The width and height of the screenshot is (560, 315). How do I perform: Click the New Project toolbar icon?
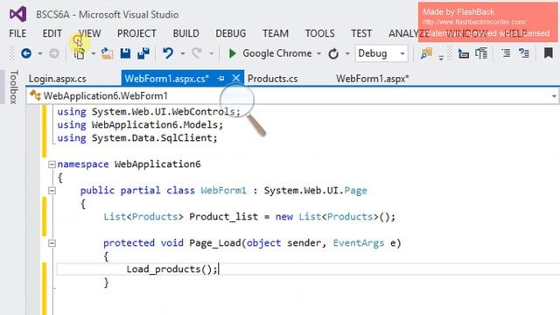79,53
